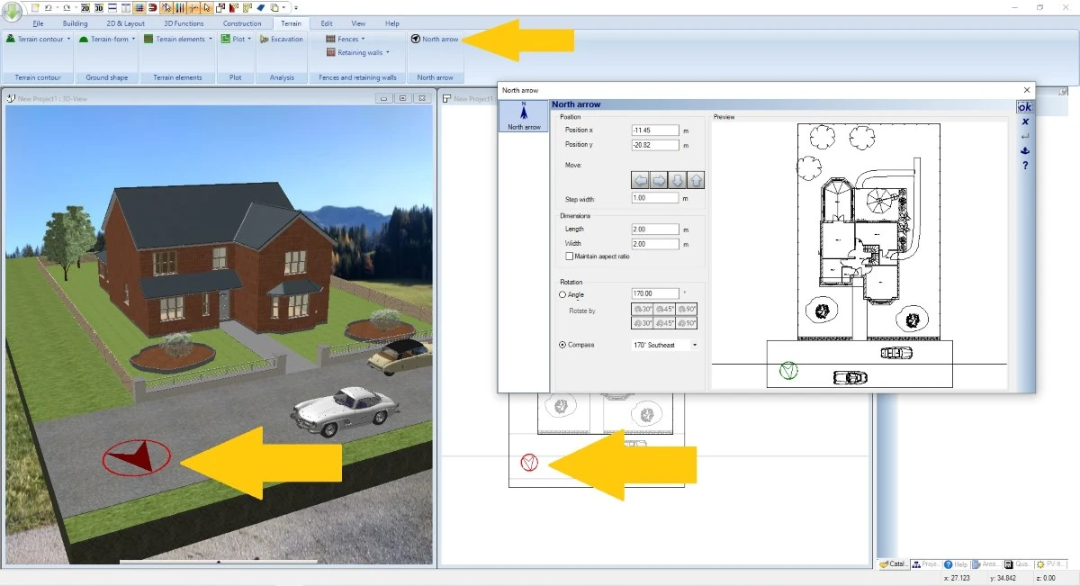This screenshot has width=1080, height=586.
Task: Confirm the dialog with the ok icon
Action: [1024, 107]
